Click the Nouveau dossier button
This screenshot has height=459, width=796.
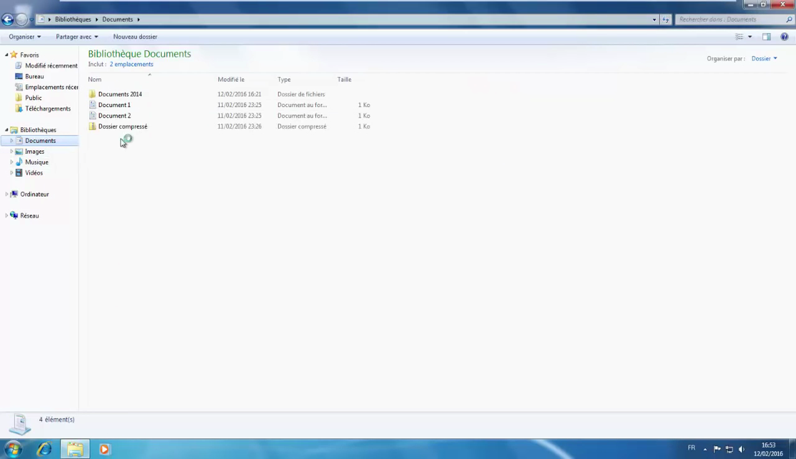(x=135, y=37)
